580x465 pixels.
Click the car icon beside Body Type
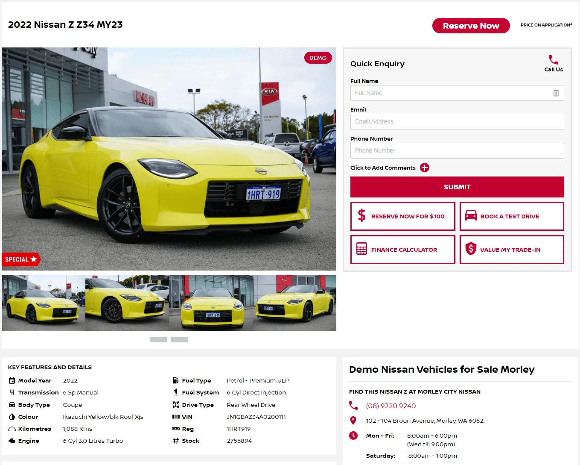coord(12,405)
